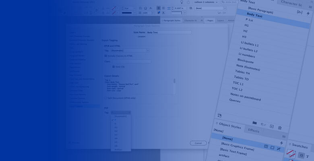Create new style group folder icon
The height and width of the screenshot is (161, 314).
[254, 123]
